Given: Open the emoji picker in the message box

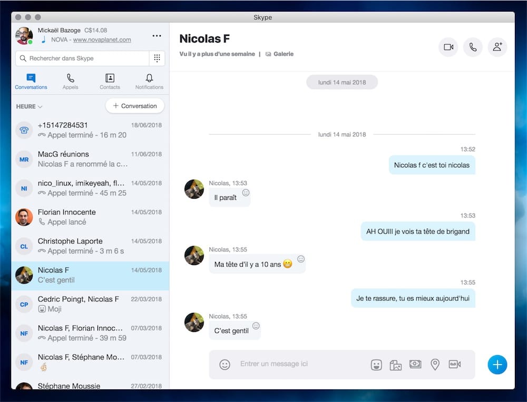Looking at the screenshot, I should 225,365.
